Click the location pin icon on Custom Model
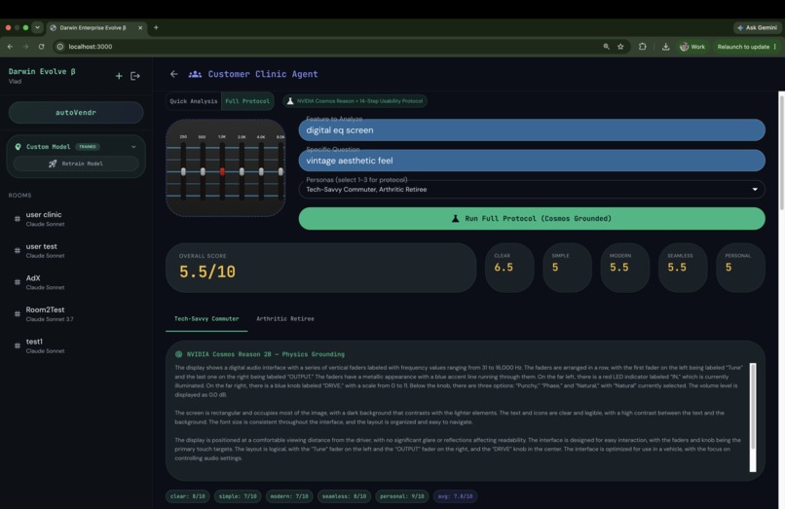Viewport: 785px width, 509px height. 19,147
